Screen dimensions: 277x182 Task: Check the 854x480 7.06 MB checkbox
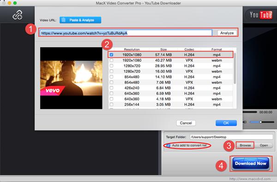(111, 82)
